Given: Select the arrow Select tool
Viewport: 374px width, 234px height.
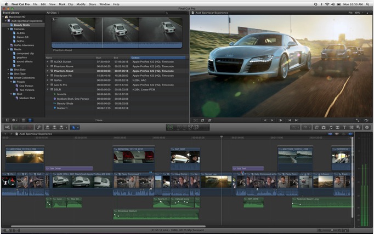Looking at the screenshot, I should coord(73,128).
